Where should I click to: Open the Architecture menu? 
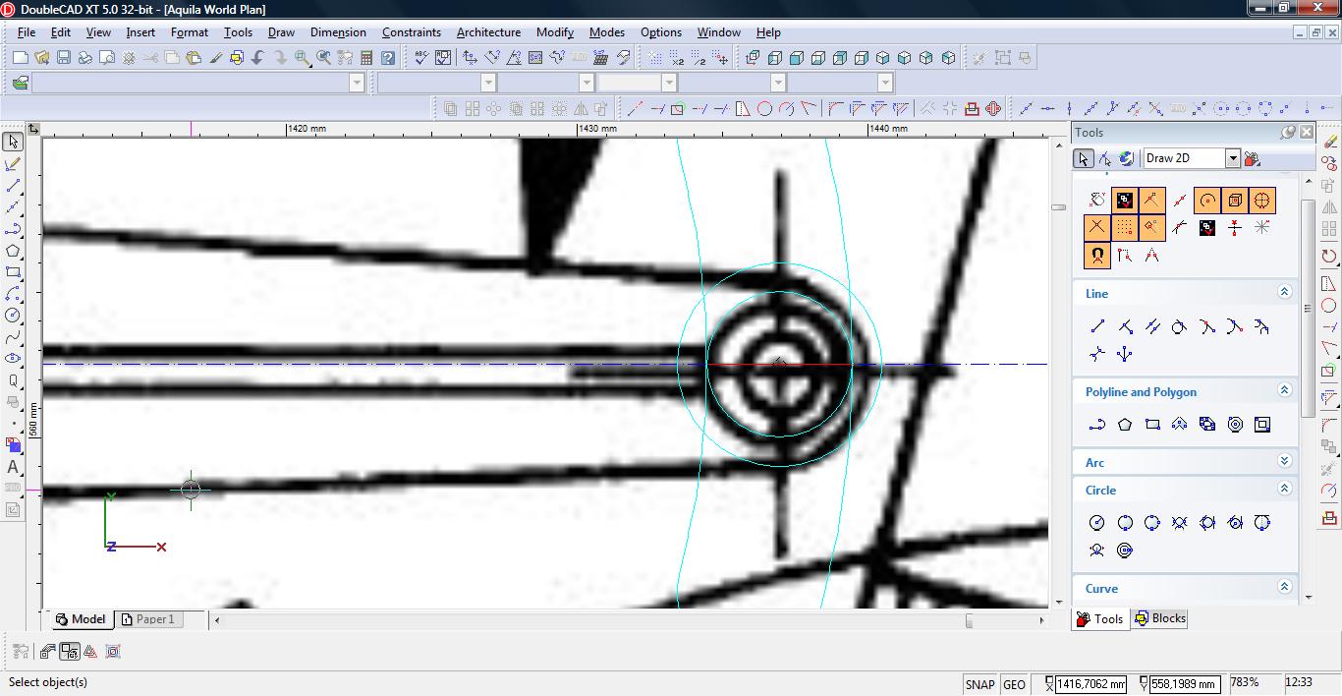point(488,32)
